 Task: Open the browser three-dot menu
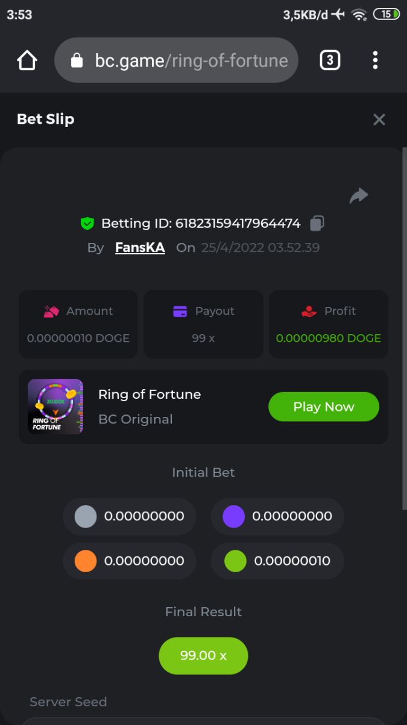click(x=375, y=60)
